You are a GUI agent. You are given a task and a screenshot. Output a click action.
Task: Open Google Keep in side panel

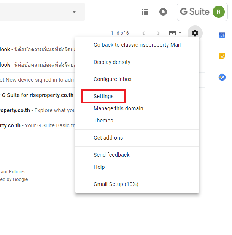coord(222,56)
